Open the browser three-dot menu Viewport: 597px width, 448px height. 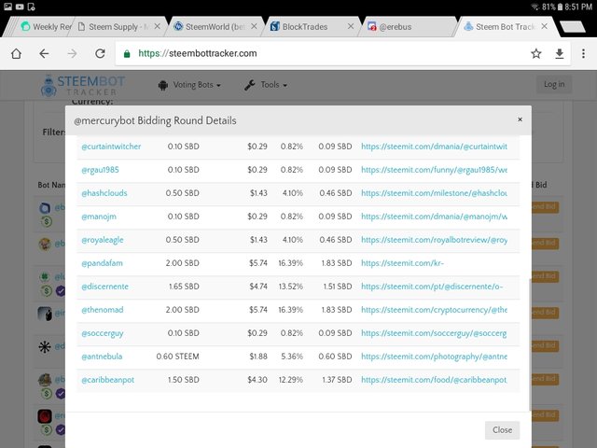coord(583,54)
